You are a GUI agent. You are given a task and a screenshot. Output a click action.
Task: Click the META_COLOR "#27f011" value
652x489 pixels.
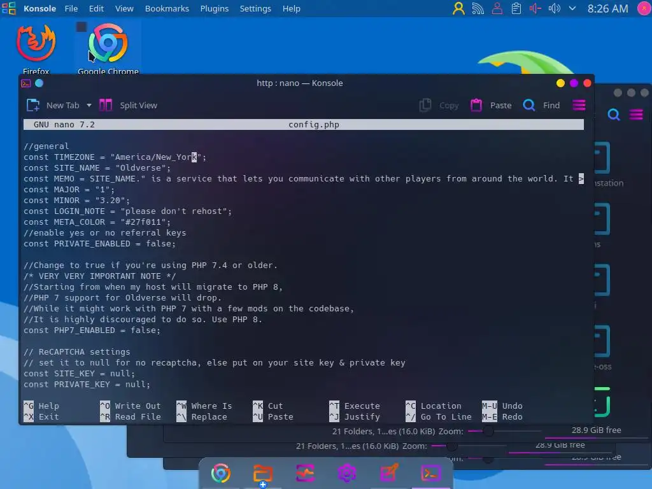(x=143, y=222)
